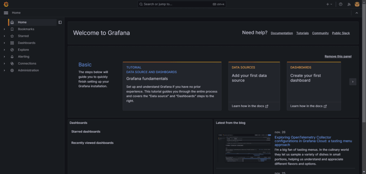
Task: Expand the Dashboards section chevron
Action: [4, 43]
